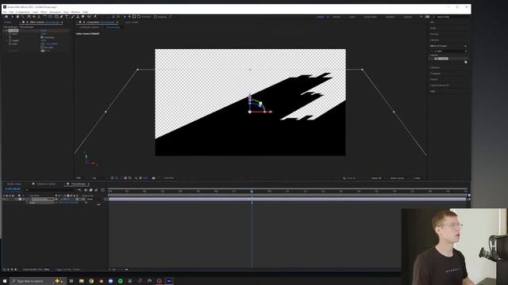Open the Animation menu
This screenshot has width=508, height=285.
(55, 12)
